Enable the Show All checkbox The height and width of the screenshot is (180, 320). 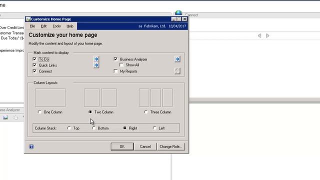point(121,65)
